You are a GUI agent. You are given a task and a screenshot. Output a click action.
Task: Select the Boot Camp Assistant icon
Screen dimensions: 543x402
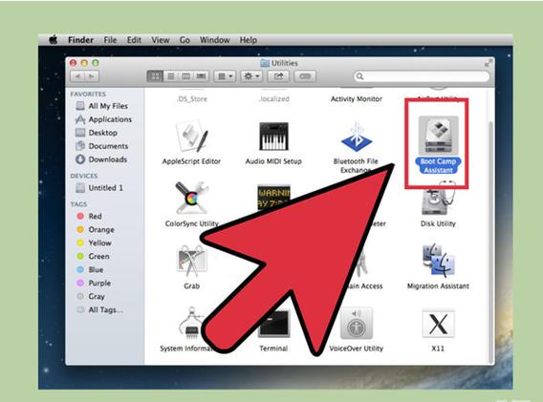coord(438,136)
